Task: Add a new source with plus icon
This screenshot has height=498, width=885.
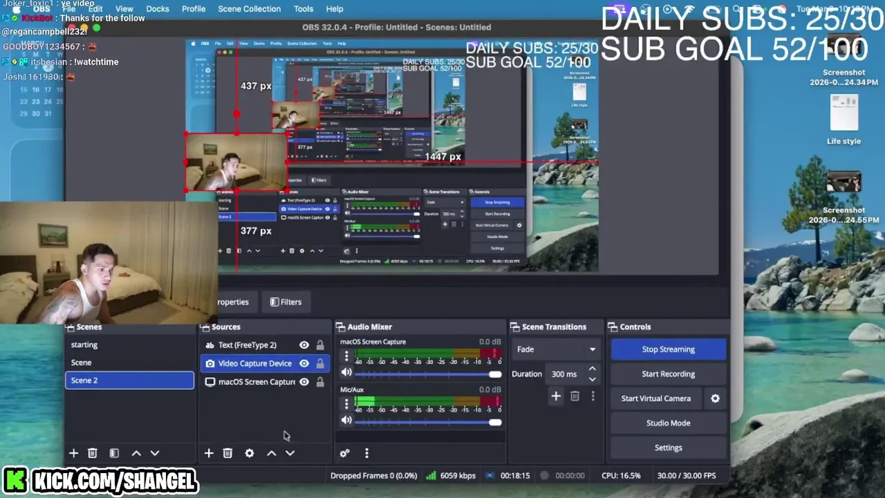Action: 209,453
